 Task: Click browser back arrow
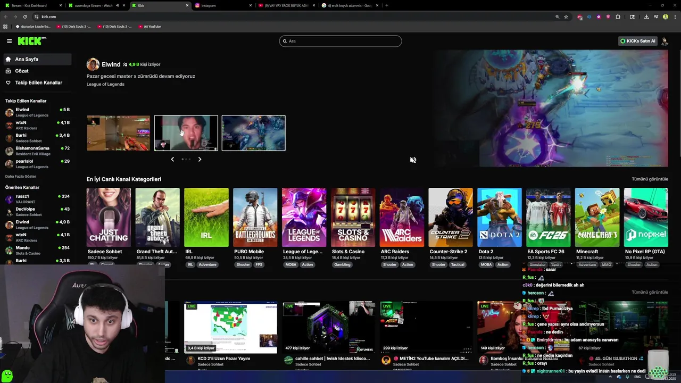(5, 16)
